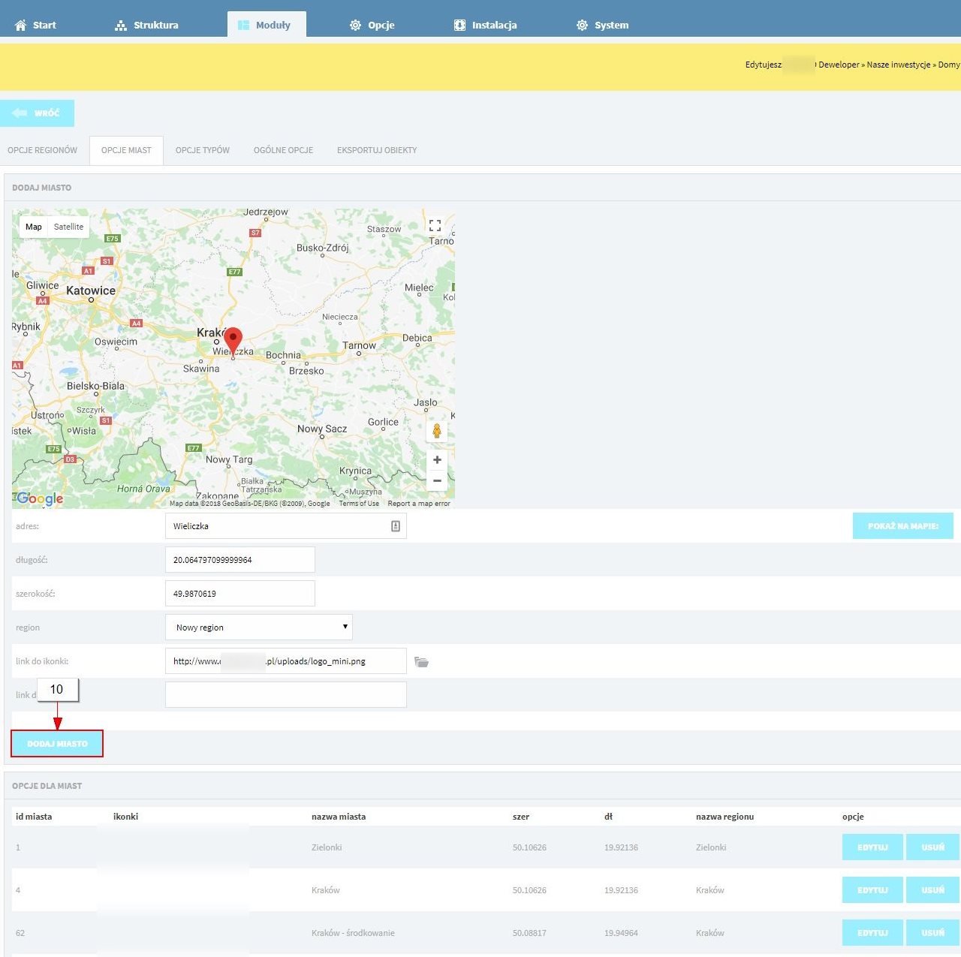Click the adres field with Wieliczka
Viewport: 961px width, 957px height.
(x=286, y=526)
